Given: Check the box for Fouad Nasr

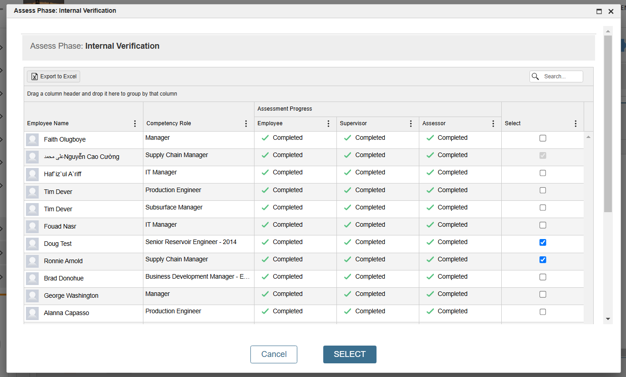Looking at the screenshot, I should [x=543, y=225].
